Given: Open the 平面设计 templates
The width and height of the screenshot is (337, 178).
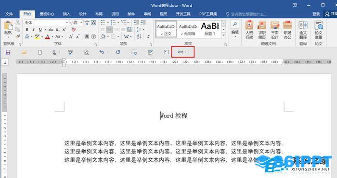Looking at the screenshot, I should point(275,30).
